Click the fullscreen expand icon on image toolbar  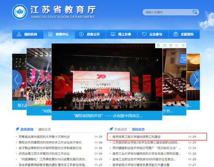pyautogui.click(x=164, y=45)
